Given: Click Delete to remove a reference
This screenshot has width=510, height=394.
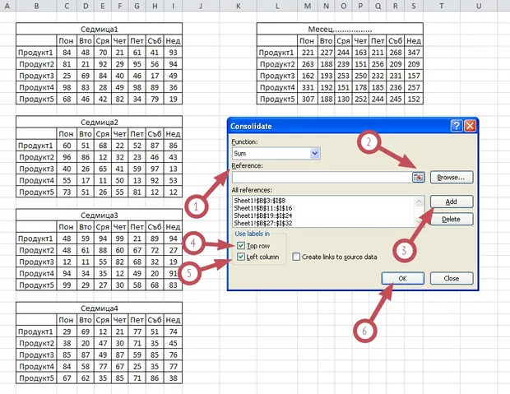Looking at the screenshot, I should 451,220.
